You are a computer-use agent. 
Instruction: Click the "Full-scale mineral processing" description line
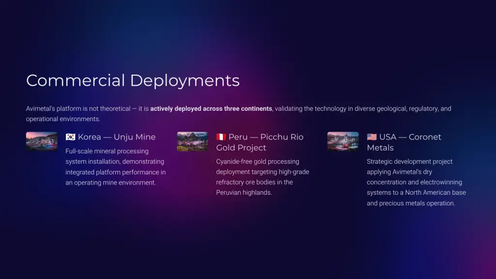coord(107,151)
